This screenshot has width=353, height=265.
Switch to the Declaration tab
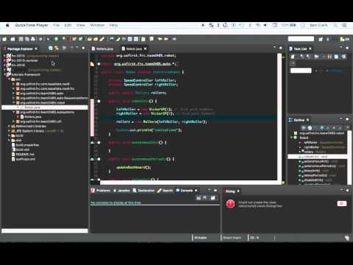[x=144, y=191]
